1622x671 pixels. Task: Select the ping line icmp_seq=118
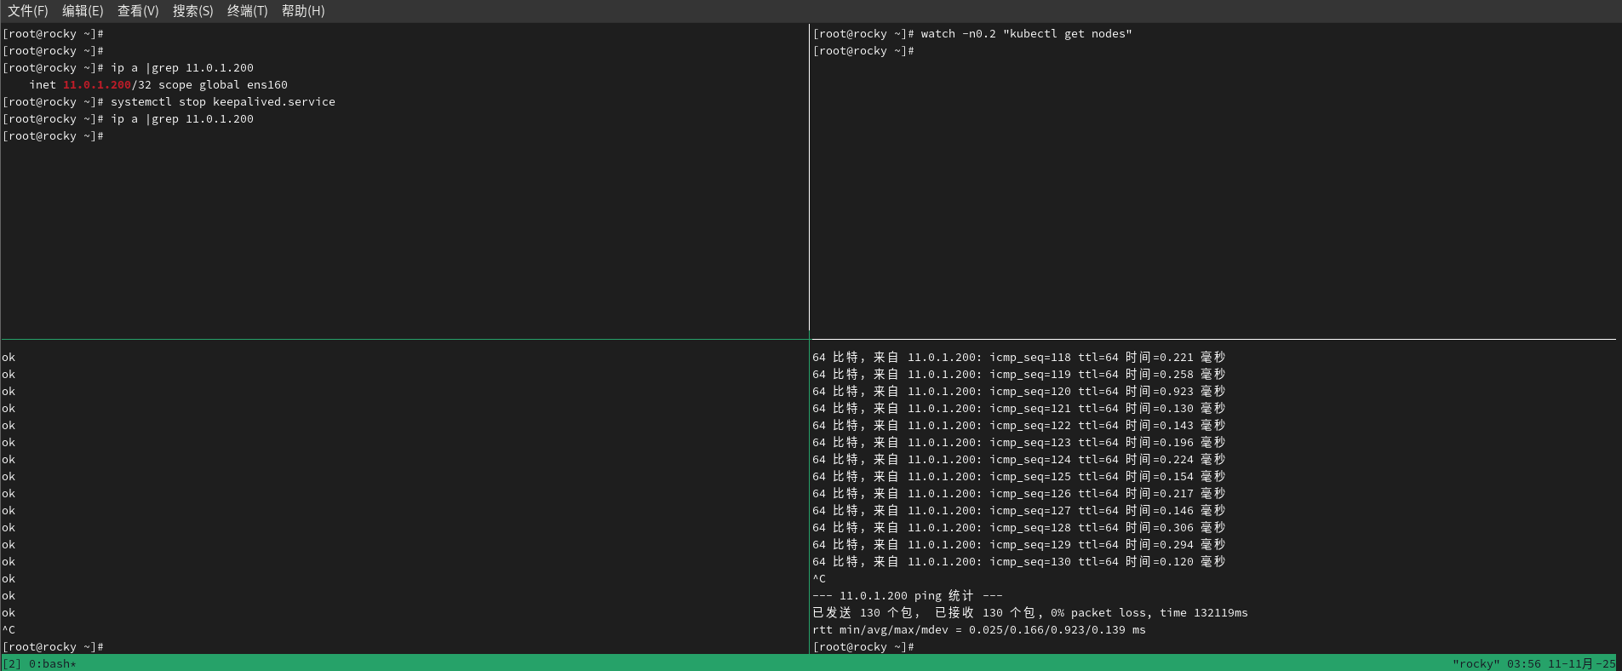(1018, 358)
